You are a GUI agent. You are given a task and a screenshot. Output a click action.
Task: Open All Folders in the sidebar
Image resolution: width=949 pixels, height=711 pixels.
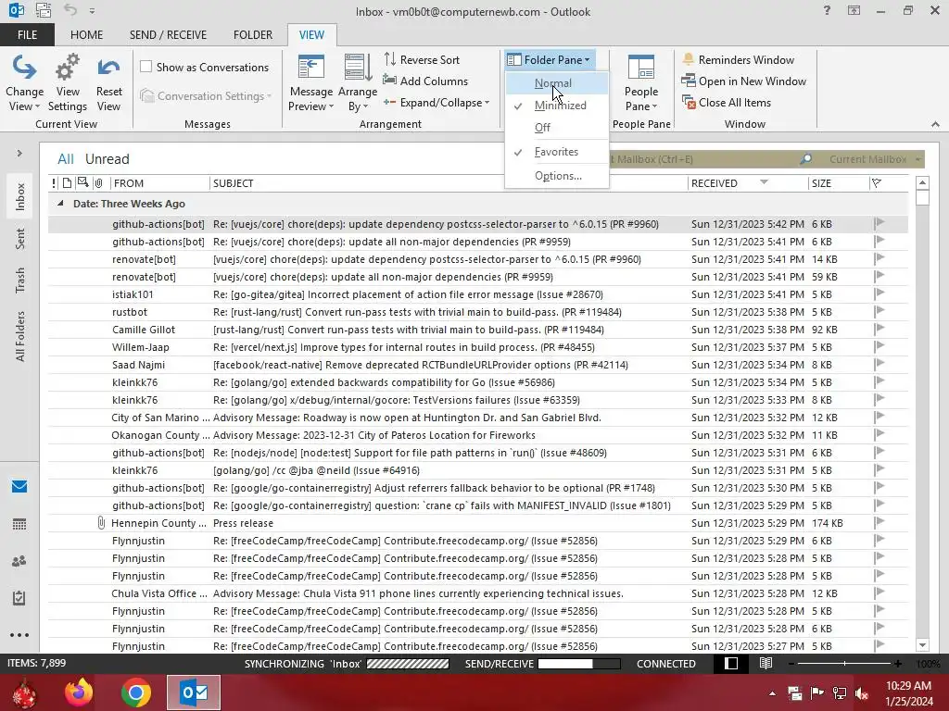pyautogui.click(x=20, y=336)
